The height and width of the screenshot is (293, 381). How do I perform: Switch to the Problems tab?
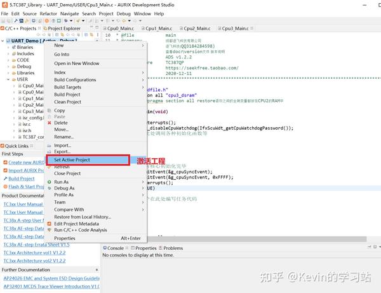171,249
